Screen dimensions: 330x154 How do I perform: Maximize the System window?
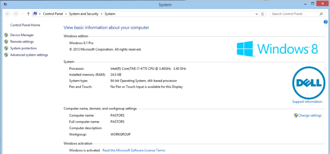pos(313,4)
